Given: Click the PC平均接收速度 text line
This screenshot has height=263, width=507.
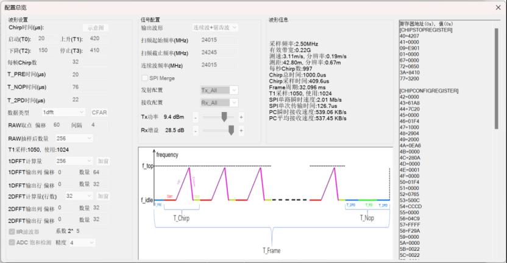Looking at the screenshot, I should (x=308, y=119).
